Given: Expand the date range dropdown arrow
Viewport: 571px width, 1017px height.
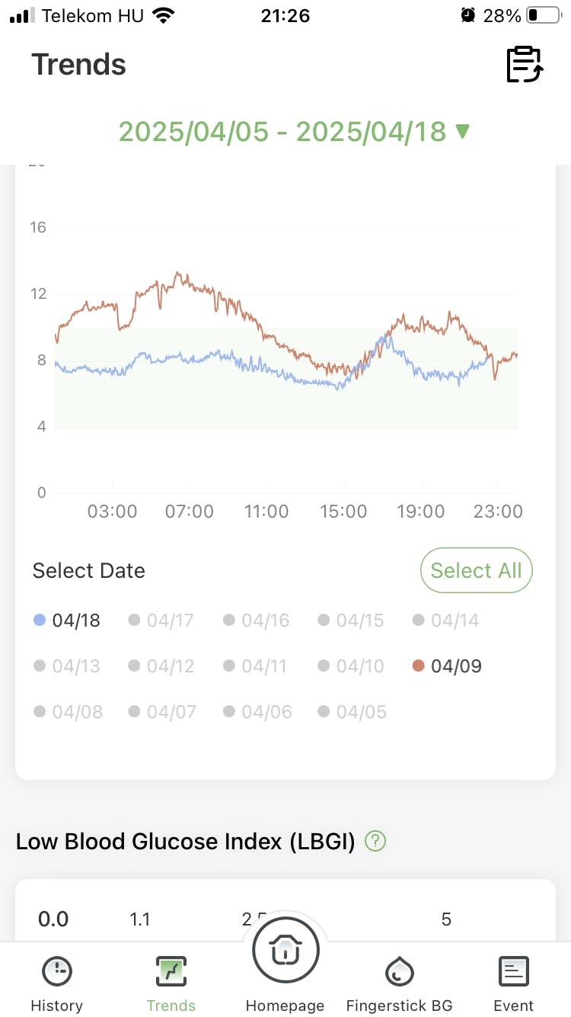Looking at the screenshot, I should (462, 132).
